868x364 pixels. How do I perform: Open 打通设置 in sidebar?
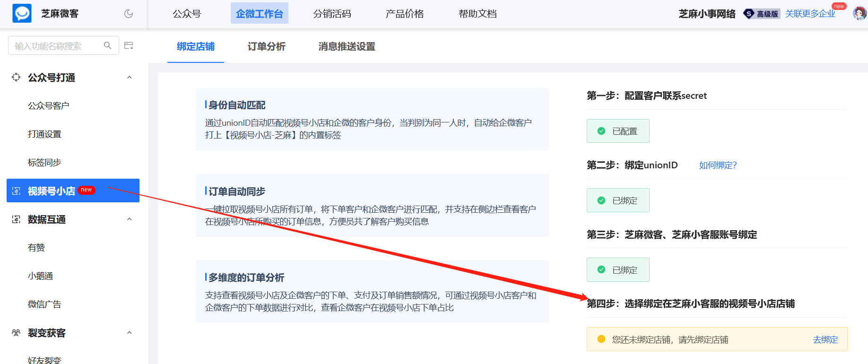44,134
